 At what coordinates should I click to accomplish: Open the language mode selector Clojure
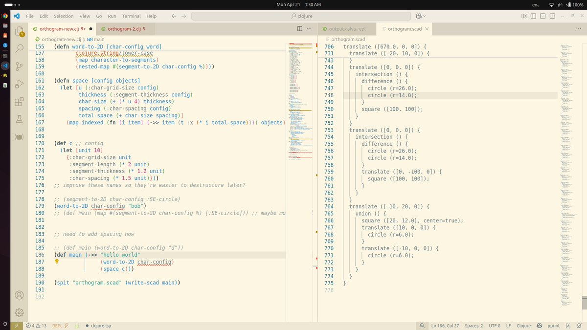click(x=523, y=326)
